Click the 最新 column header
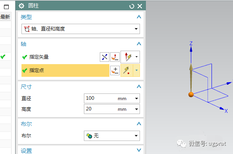The height and width of the screenshot is (154, 233). [x=5, y=17]
